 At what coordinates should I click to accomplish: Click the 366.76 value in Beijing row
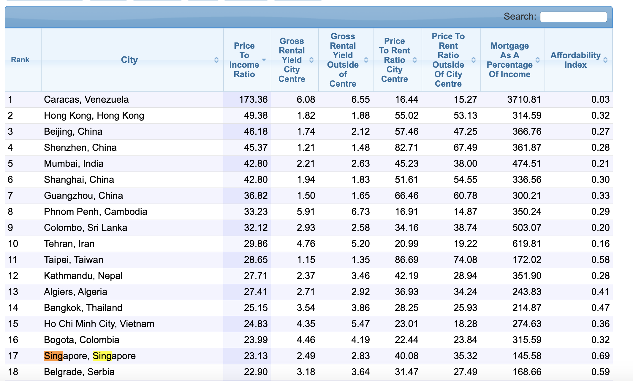(x=527, y=131)
